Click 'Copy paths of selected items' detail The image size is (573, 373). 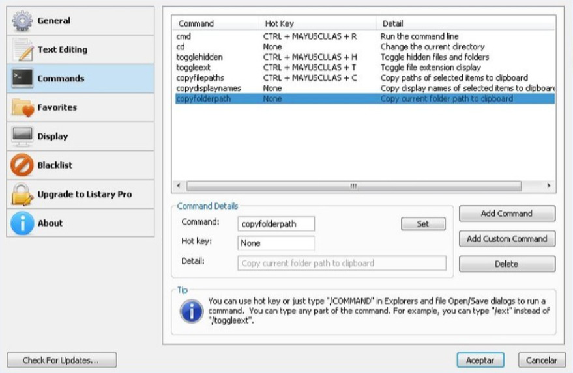(454, 78)
